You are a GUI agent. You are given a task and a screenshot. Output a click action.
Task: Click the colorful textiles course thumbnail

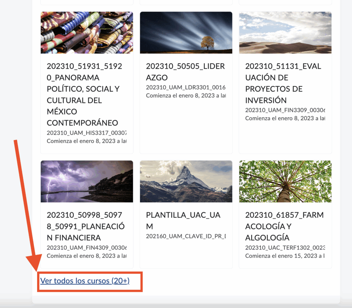tap(87, 33)
